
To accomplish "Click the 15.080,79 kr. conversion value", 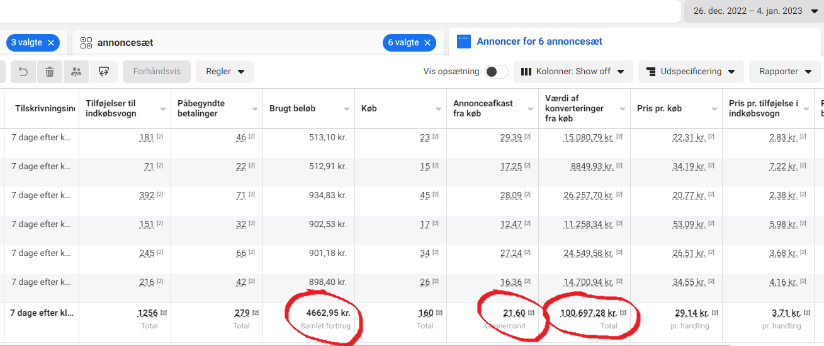I will pyautogui.click(x=589, y=137).
